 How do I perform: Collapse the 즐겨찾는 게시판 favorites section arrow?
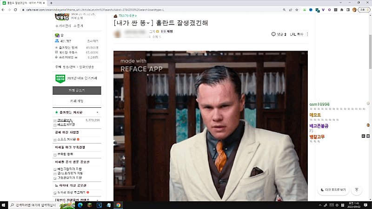(x=97, y=112)
